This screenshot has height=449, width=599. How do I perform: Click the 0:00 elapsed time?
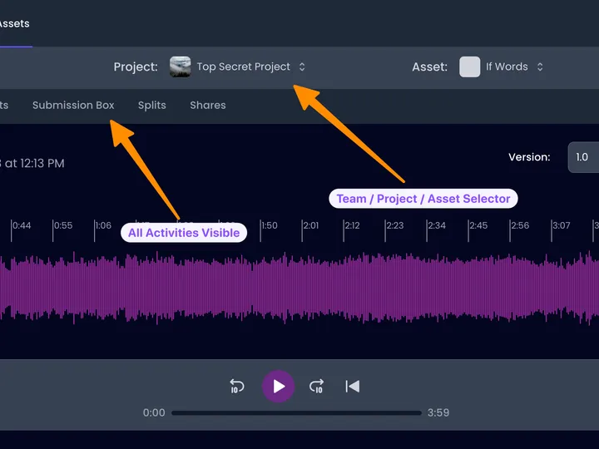[x=154, y=412]
